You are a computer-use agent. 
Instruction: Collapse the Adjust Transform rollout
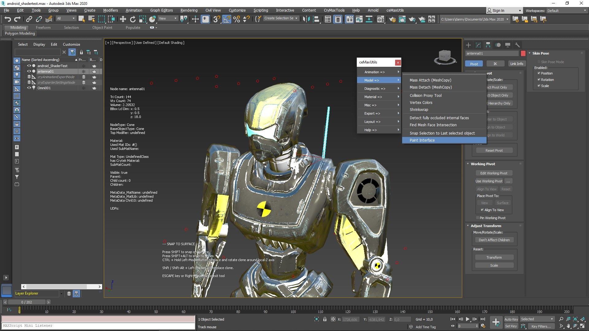tap(468, 226)
